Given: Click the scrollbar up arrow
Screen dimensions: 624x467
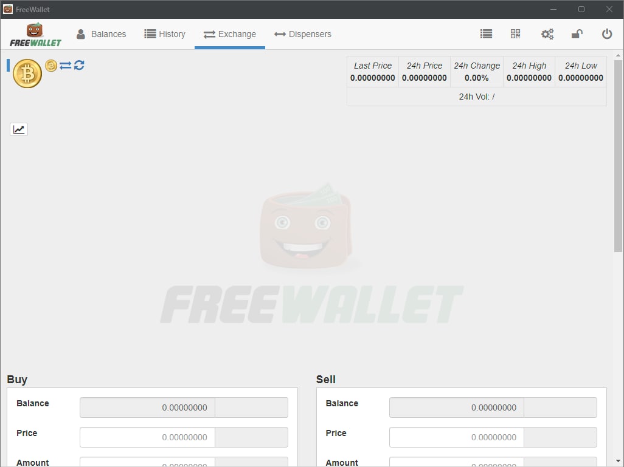Looking at the screenshot, I should pyautogui.click(x=618, y=56).
